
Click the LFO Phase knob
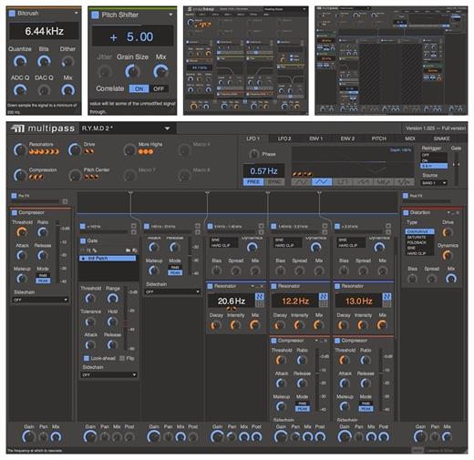pyautogui.click(x=253, y=154)
